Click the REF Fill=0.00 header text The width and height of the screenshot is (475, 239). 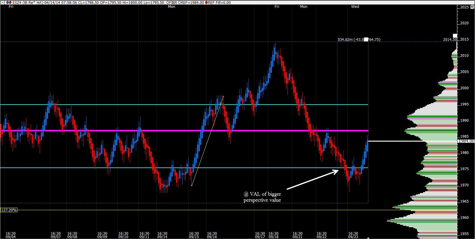219,2
